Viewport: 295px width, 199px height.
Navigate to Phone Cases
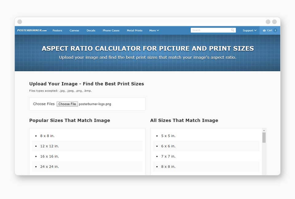[111, 30]
